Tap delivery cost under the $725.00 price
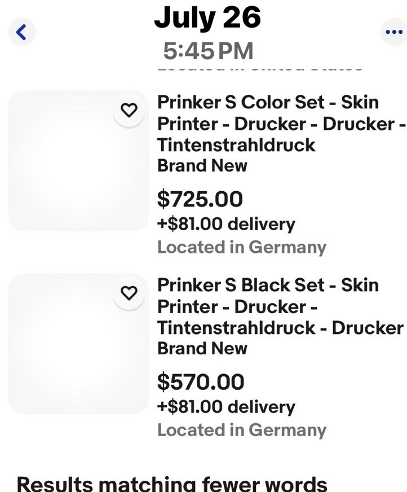Image resolution: width=407 pixels, height=492 pixels. click(x=226, y=224)
